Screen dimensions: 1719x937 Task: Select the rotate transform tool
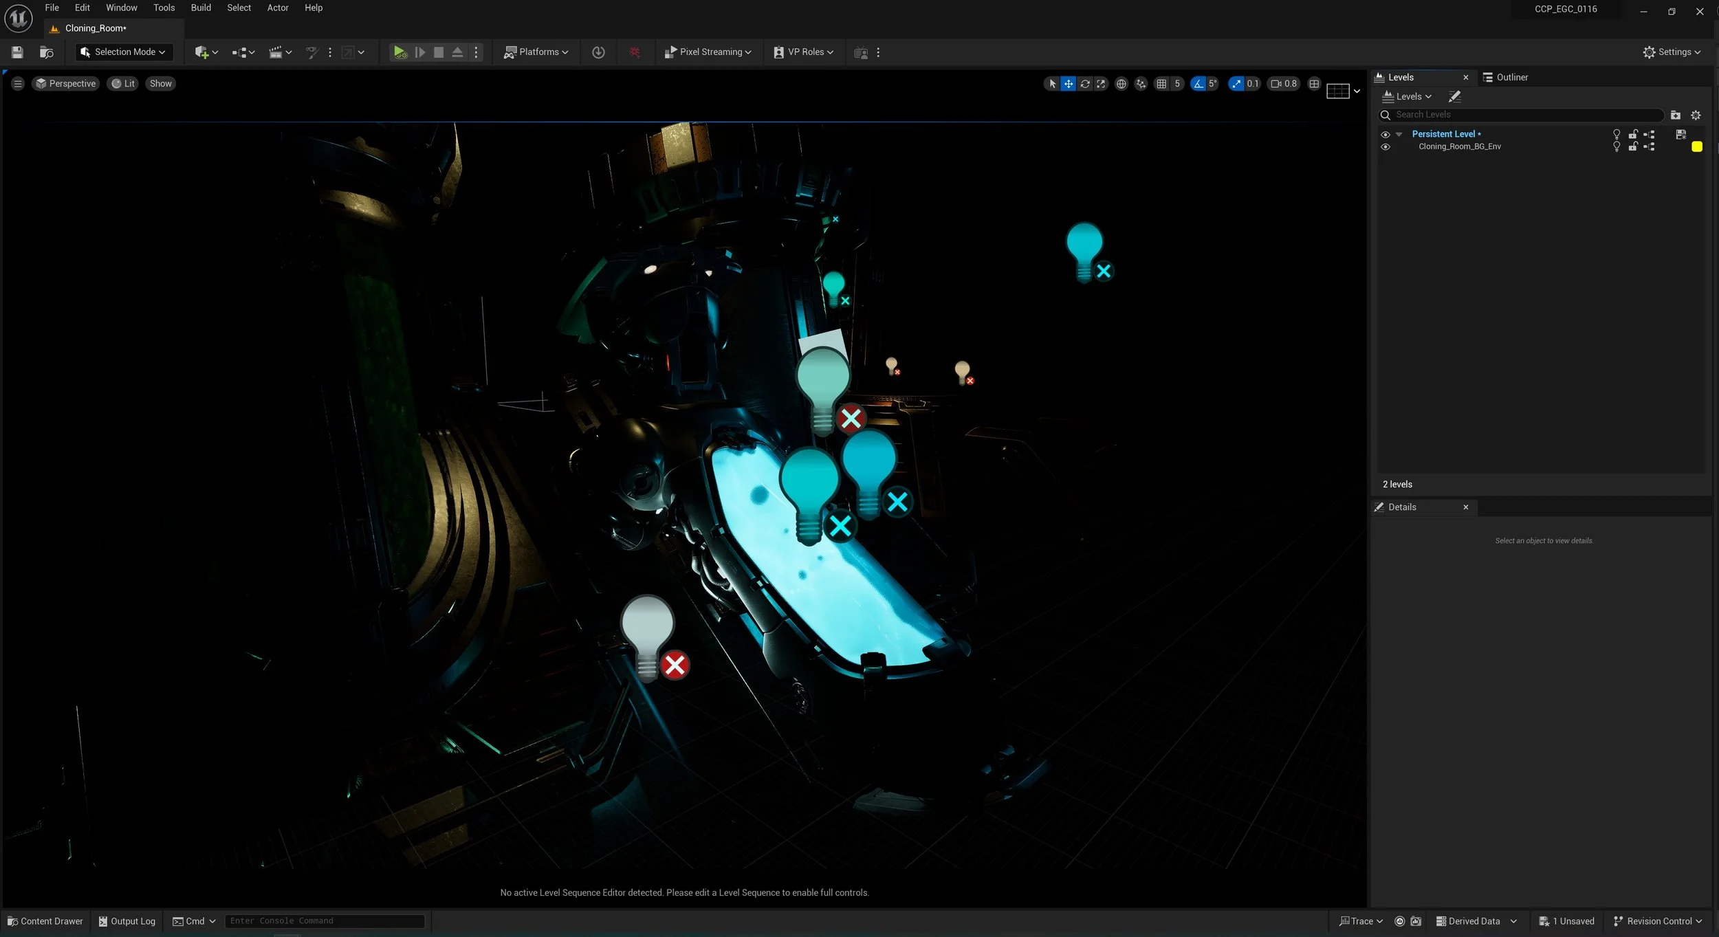coord(1084,84)
